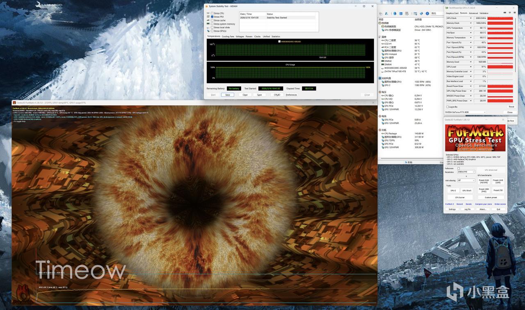Switch to the Cooling Fans tab
This screenshot has width=525, height=310.
(x=228, y=36)
